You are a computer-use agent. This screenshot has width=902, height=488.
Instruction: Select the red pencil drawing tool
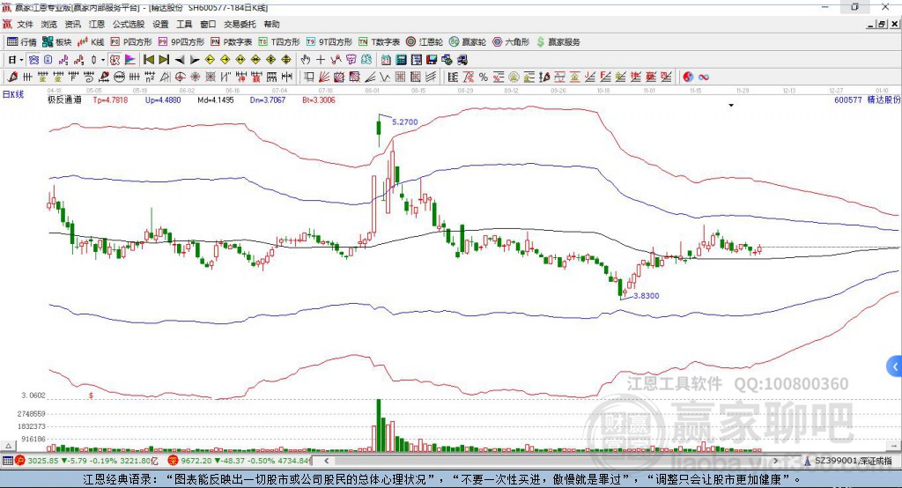[x=12, y=77]
